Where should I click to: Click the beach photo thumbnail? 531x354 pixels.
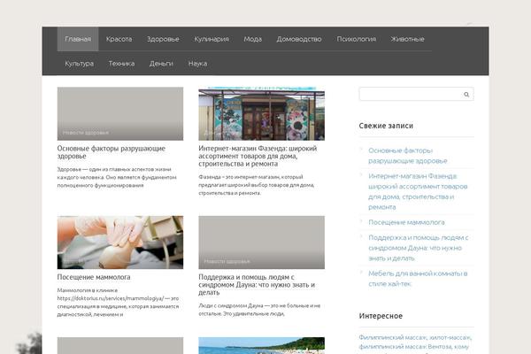point(261,345)
